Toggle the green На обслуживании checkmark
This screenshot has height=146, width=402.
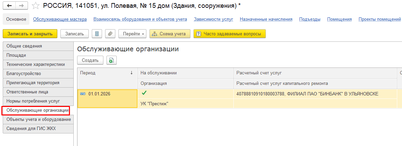pyautogui.click(x=144, y=93)
